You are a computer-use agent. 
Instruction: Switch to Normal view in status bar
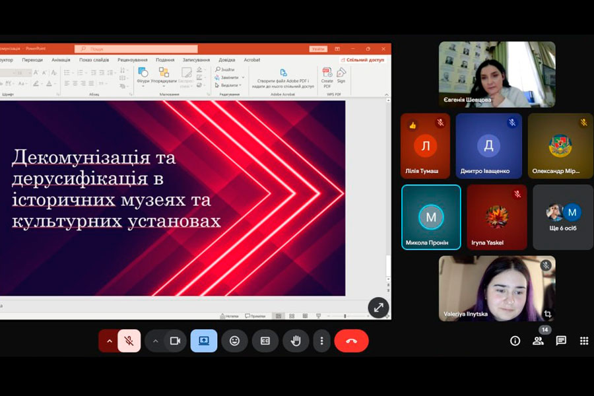(x=279, y=315)
